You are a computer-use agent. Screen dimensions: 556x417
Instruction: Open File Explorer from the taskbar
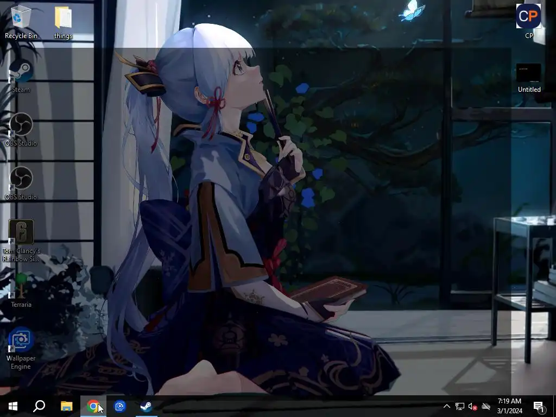coord(66,406)
